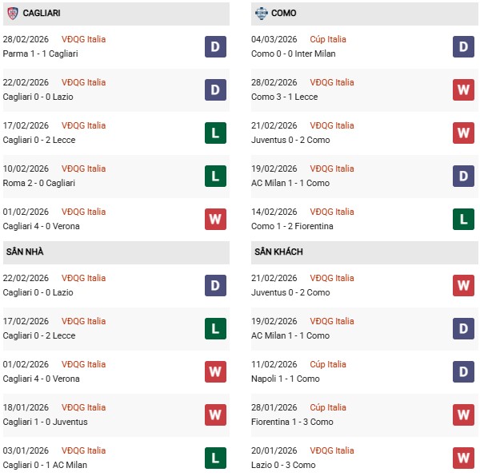Screen dimensions: 480x476
Task: Click the W badge for Como 3 - 1 Lecce
Action: tap(463, 89)
